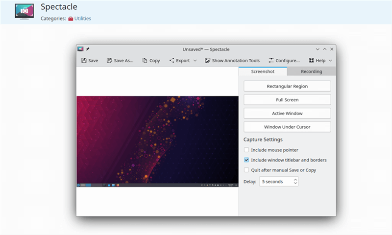Click the pin icon in the titlebar
Screen dimensions: 392x235
click(x=88, y=49)
